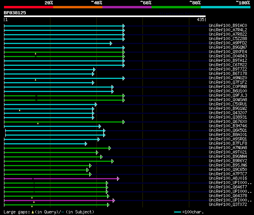Select UniRef100_Q3TX72 label
The height and width of the screenshot is (215, 254).
click(x=228, y=205)
